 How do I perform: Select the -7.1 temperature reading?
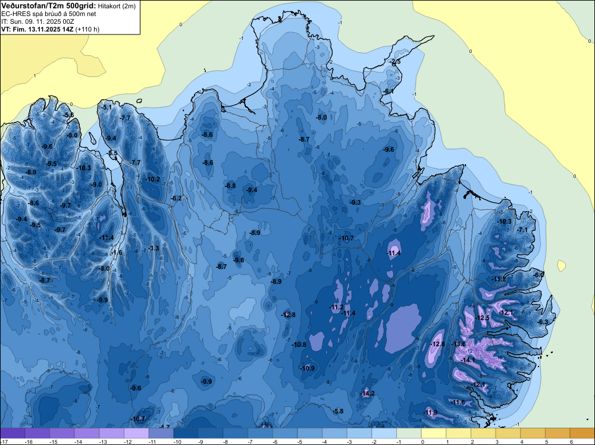522,230
